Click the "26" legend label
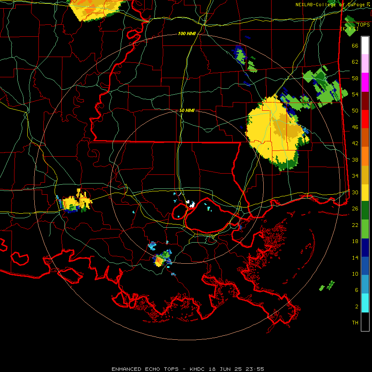 point(355,209)
